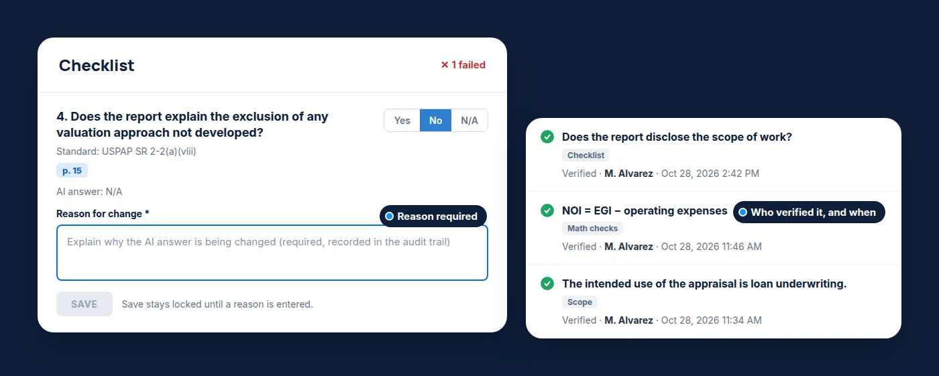Click the Who verified it, and when callout
The width and height of the screenshot is (939, 376).
click(x=809, y=212)
